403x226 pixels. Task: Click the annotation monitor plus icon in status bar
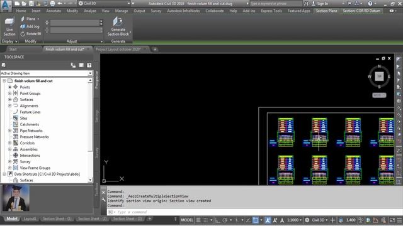click(x=332, y=220)
